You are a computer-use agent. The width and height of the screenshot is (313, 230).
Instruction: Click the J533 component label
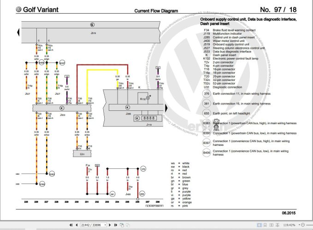(63, 115)
